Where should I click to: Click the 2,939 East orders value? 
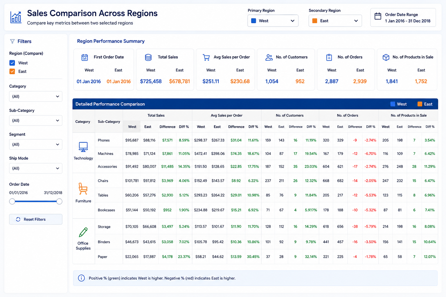(x=360, y=82)
